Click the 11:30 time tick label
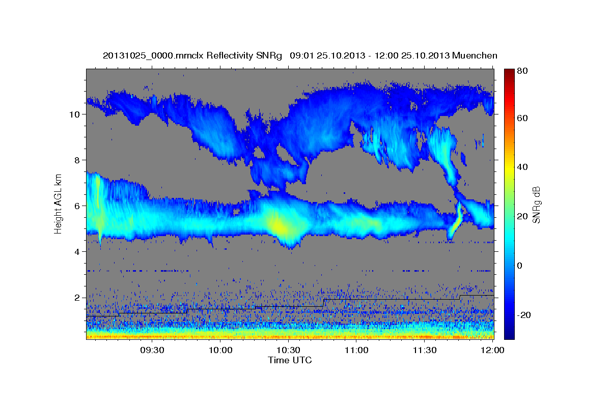The width and height of the screenshot is (611, 407). click(x=425, y=350)
